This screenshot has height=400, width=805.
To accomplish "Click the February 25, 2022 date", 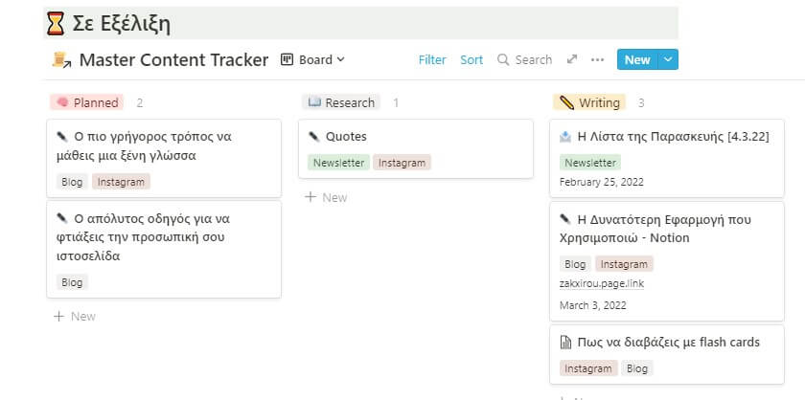I will click(602, 182).
